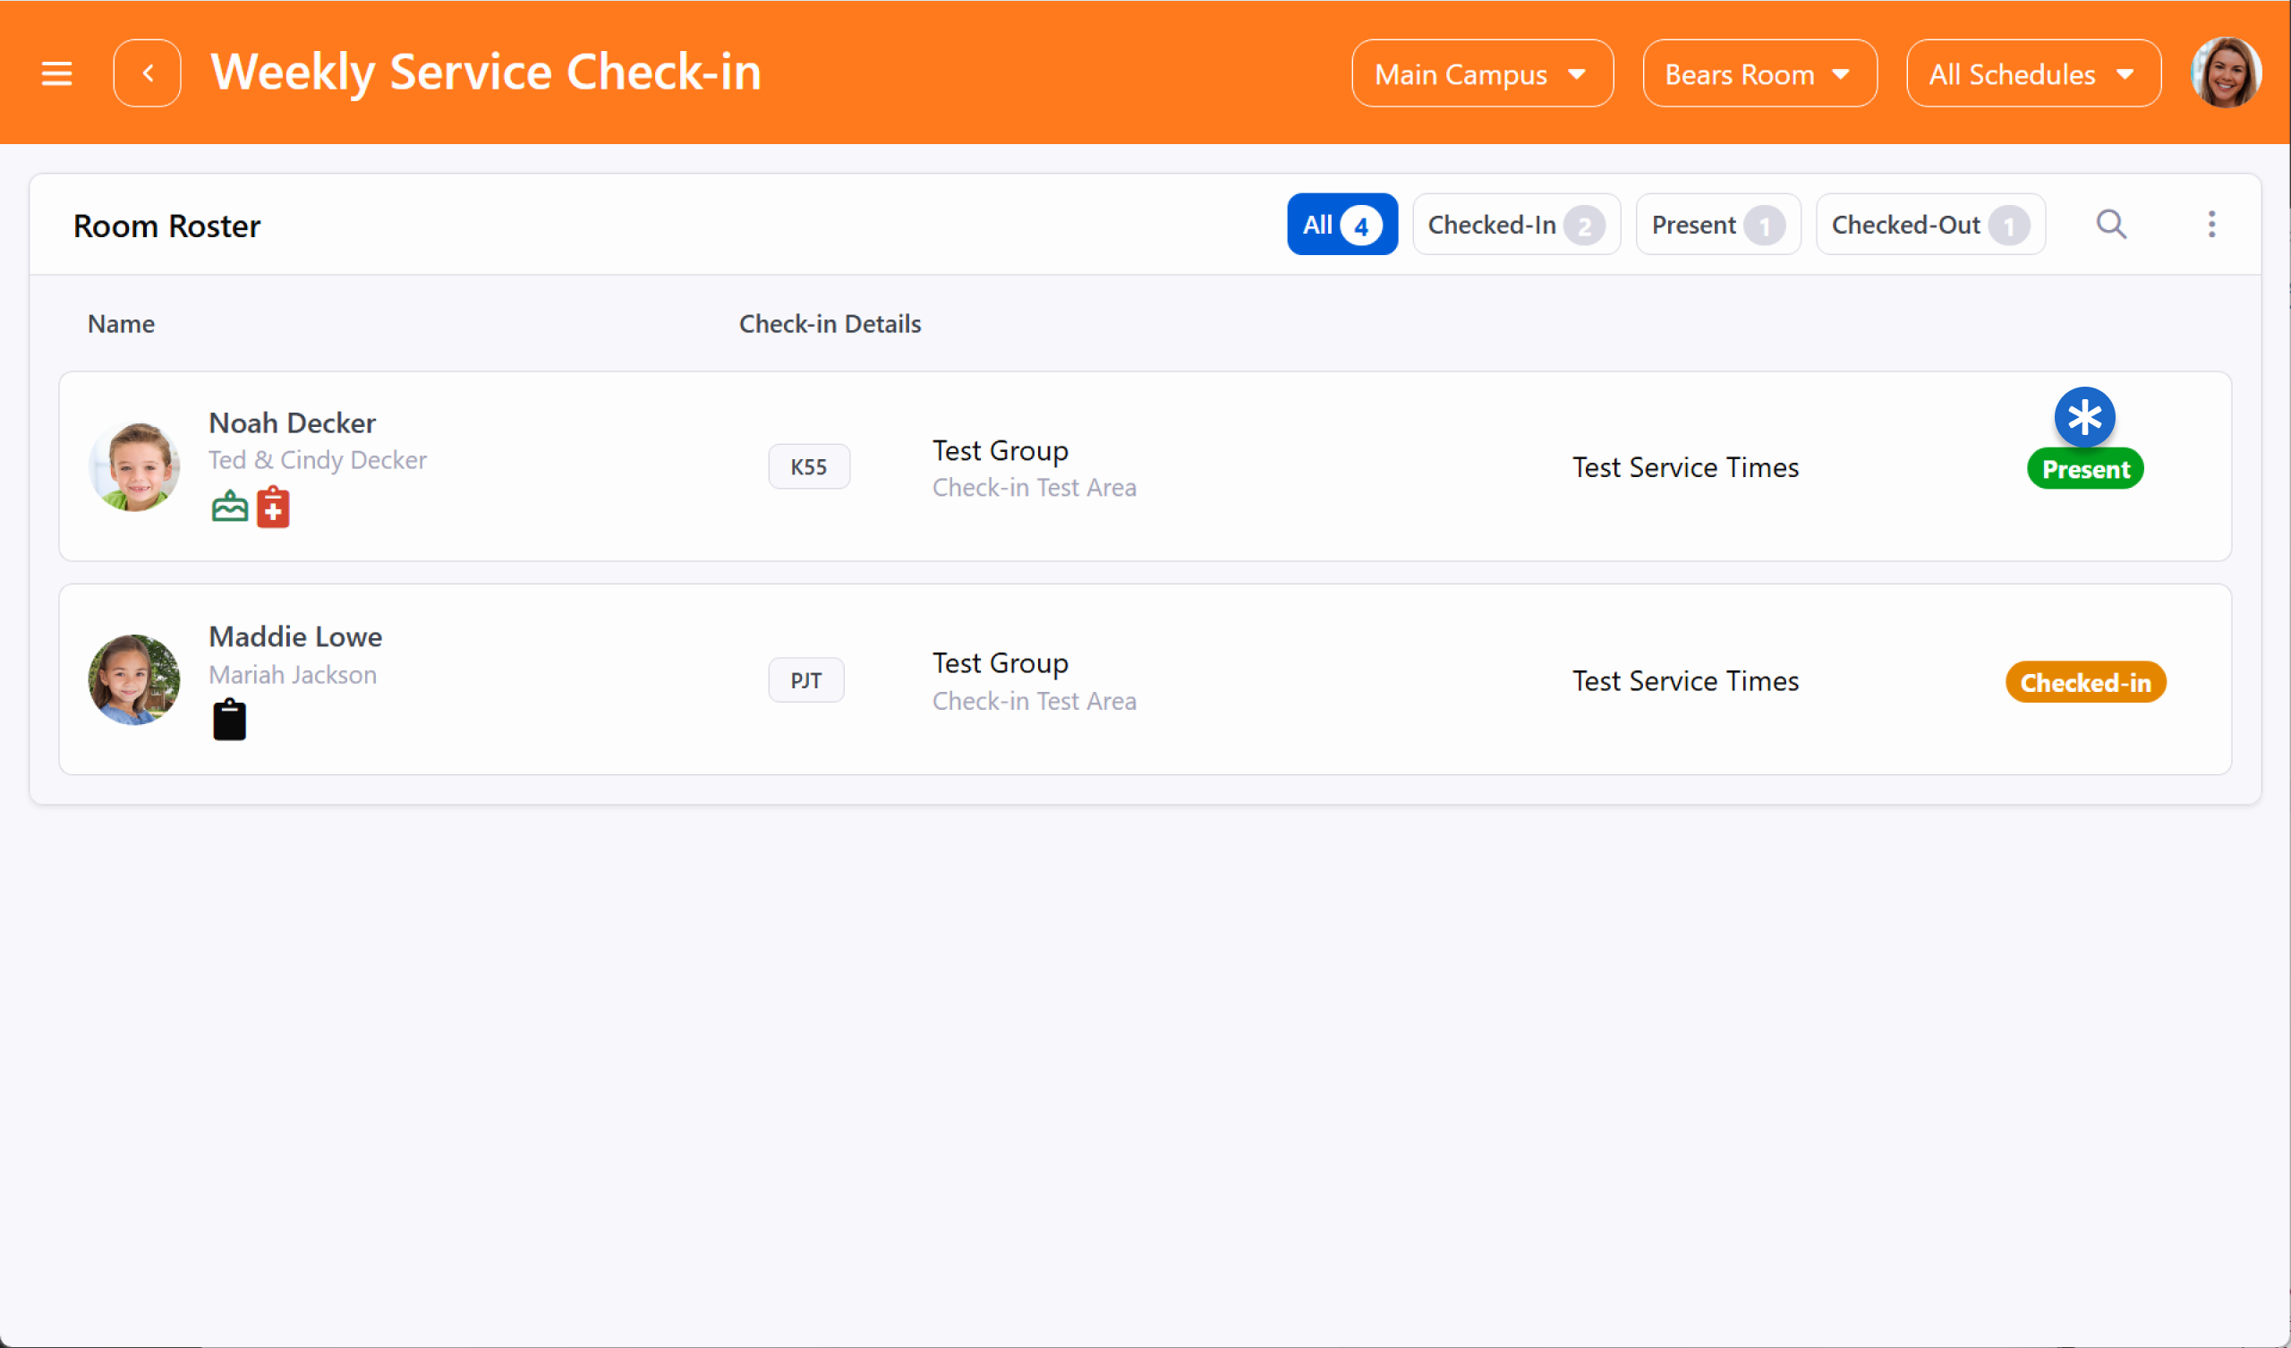Open the roster three-dot options menu
This screenshot has height=1348, width=2291.
pyautogui.click(x=2211, y=224)
